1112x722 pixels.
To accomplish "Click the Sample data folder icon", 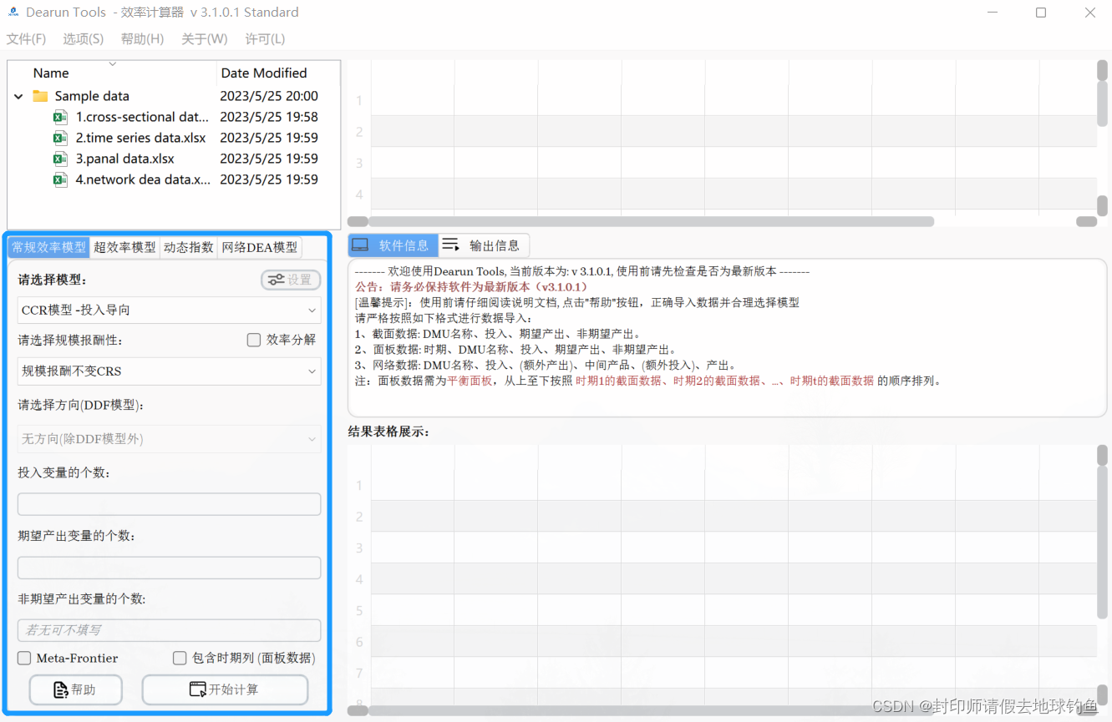I will 40,95.
